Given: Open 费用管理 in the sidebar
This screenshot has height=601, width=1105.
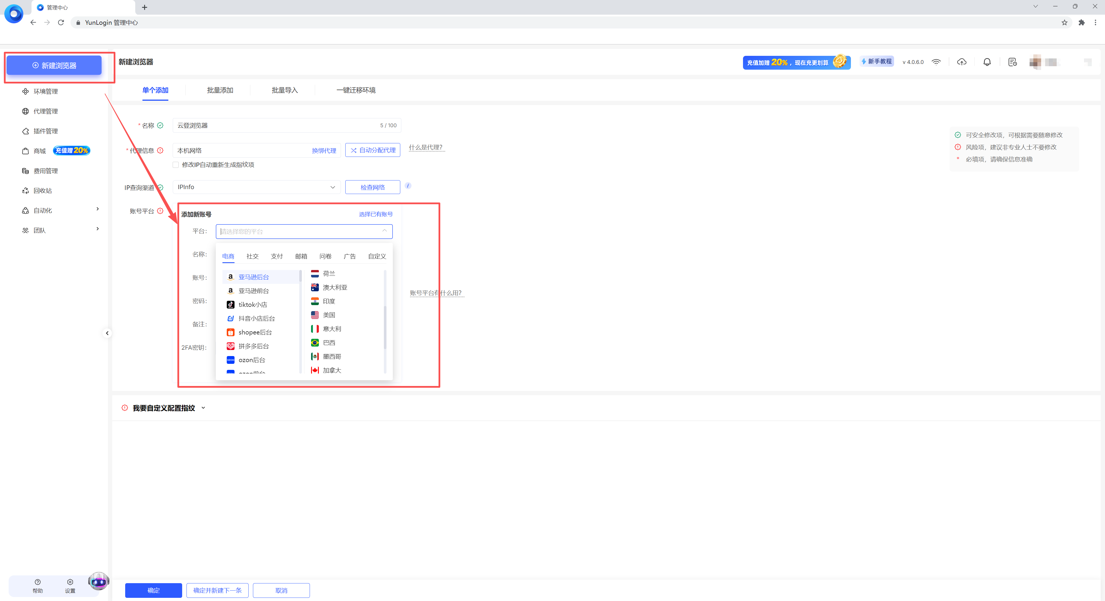Looking at the screenshot, I should (45, 171).
